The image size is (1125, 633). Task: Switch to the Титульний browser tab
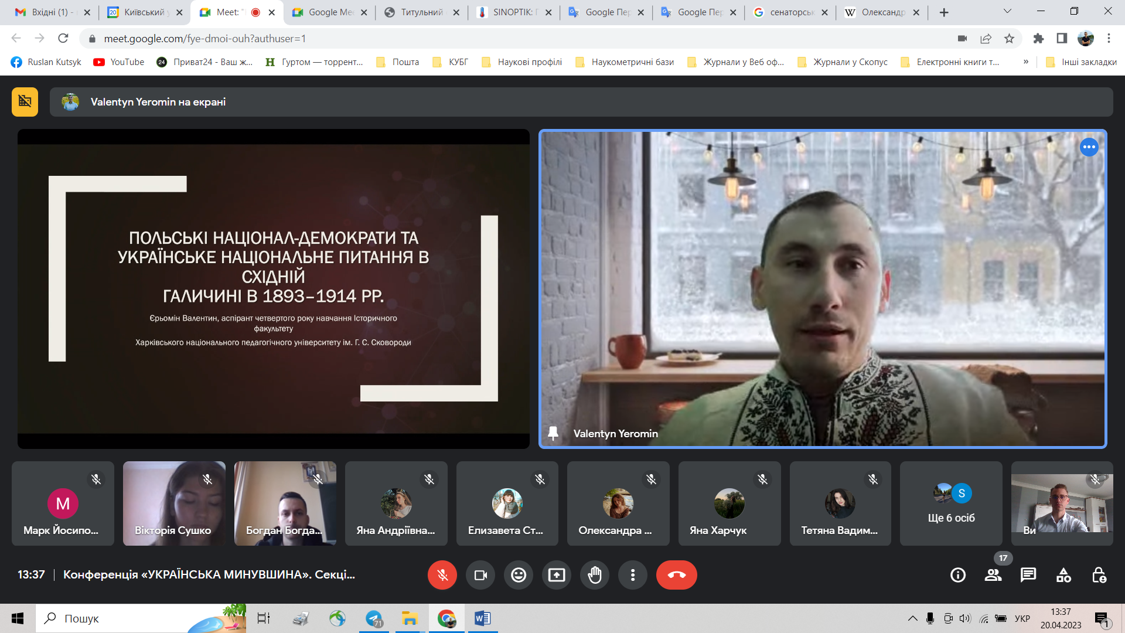[x=421, y=12]
